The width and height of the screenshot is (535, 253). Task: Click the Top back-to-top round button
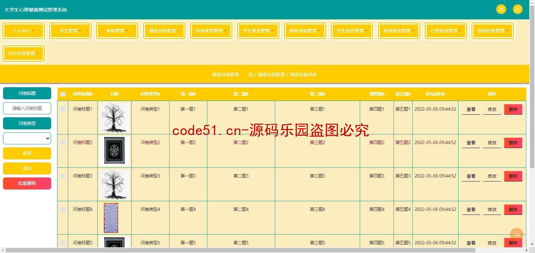[516, 234]
